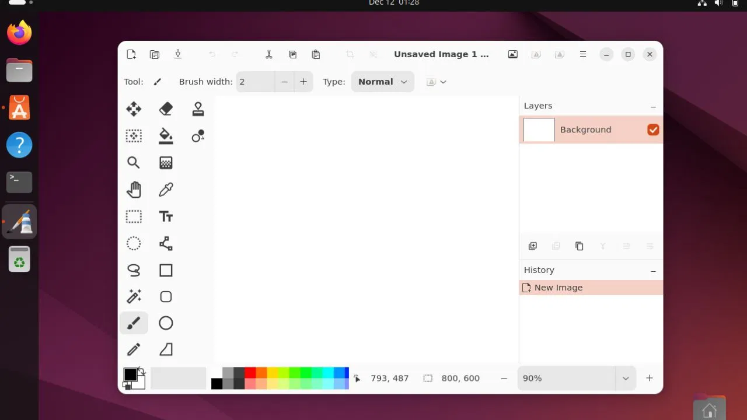Image resolution: width=747 pixels, height=420 pixels.
Task: Select the Text tool
Action: click(x=166, y=216)
